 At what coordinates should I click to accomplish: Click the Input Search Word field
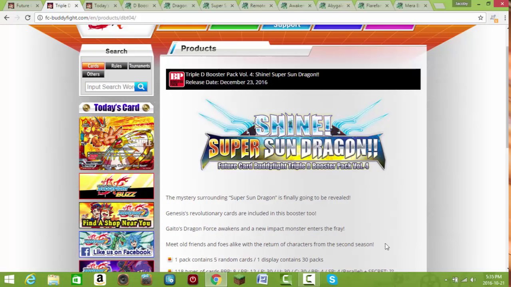coord(110,86)
